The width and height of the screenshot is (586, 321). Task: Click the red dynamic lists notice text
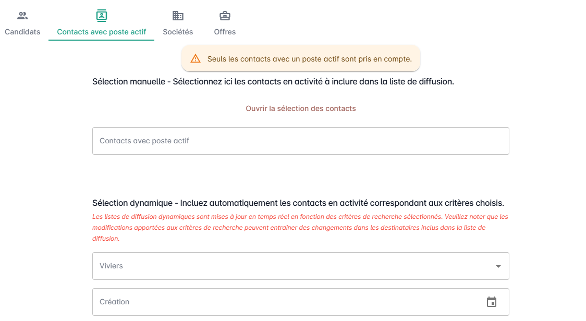(300, 227)
